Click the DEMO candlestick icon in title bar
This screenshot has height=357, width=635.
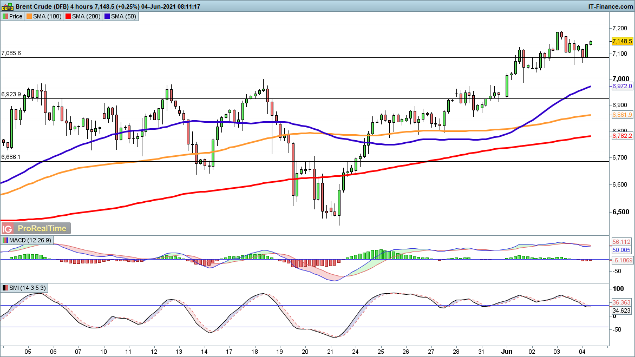7,6
